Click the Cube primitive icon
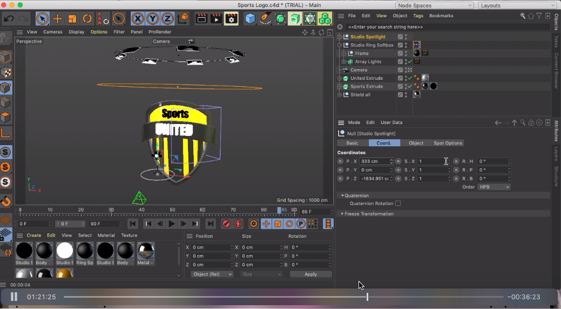The width and height of the screenshot is (561, 309). 250,19
